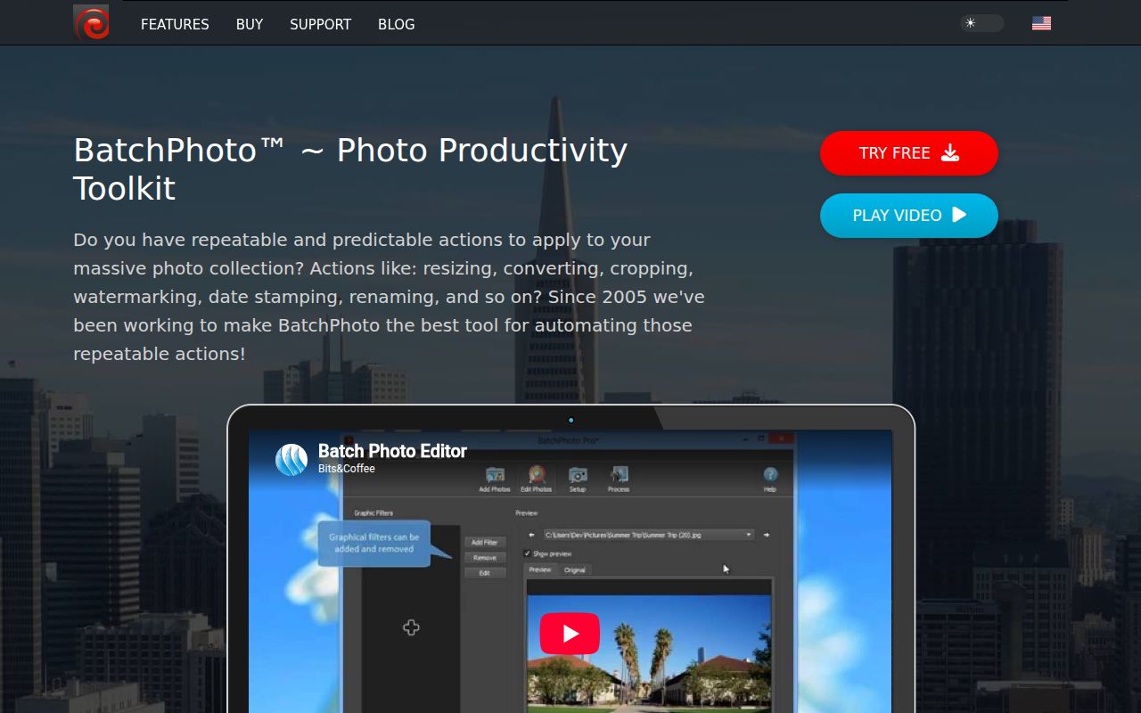
Task: Click the Edit Photos icon in the video
Action: tap(536, 479)
